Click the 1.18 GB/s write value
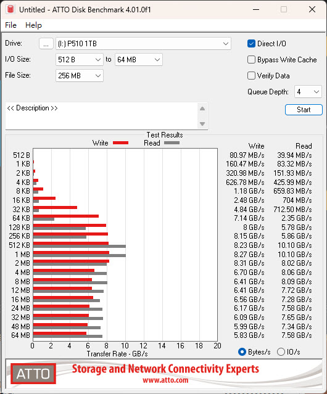 click(249, 191)
